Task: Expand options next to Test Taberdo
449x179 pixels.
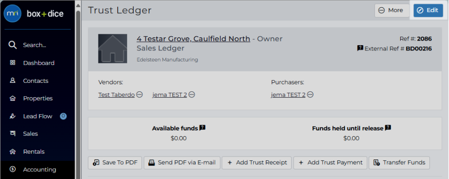Action: [x=140, y=95]
